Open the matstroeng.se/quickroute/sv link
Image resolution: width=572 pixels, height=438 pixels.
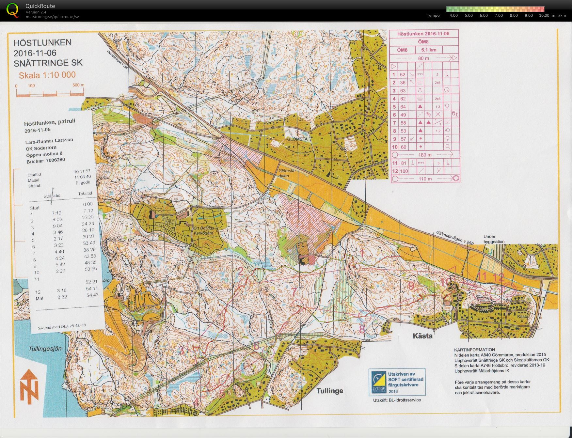tap(52, 17)
